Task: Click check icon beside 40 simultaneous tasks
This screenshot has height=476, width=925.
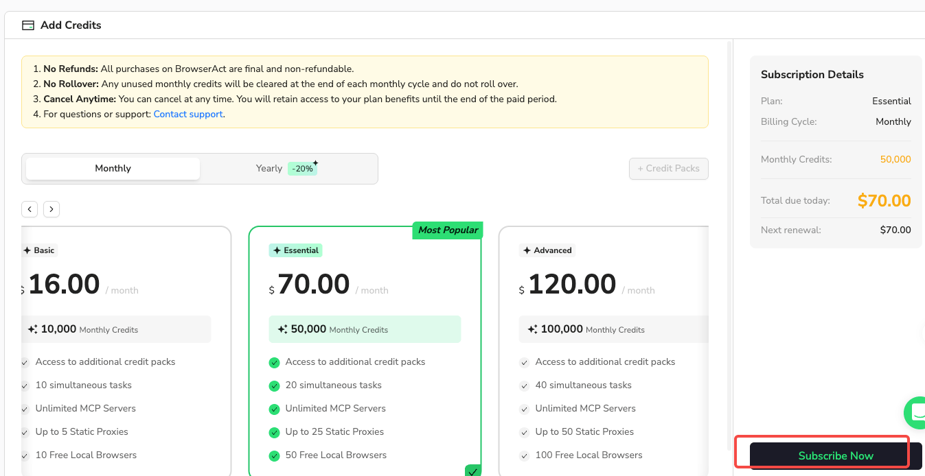Action: pyautogui.click(x=525, y=385)
